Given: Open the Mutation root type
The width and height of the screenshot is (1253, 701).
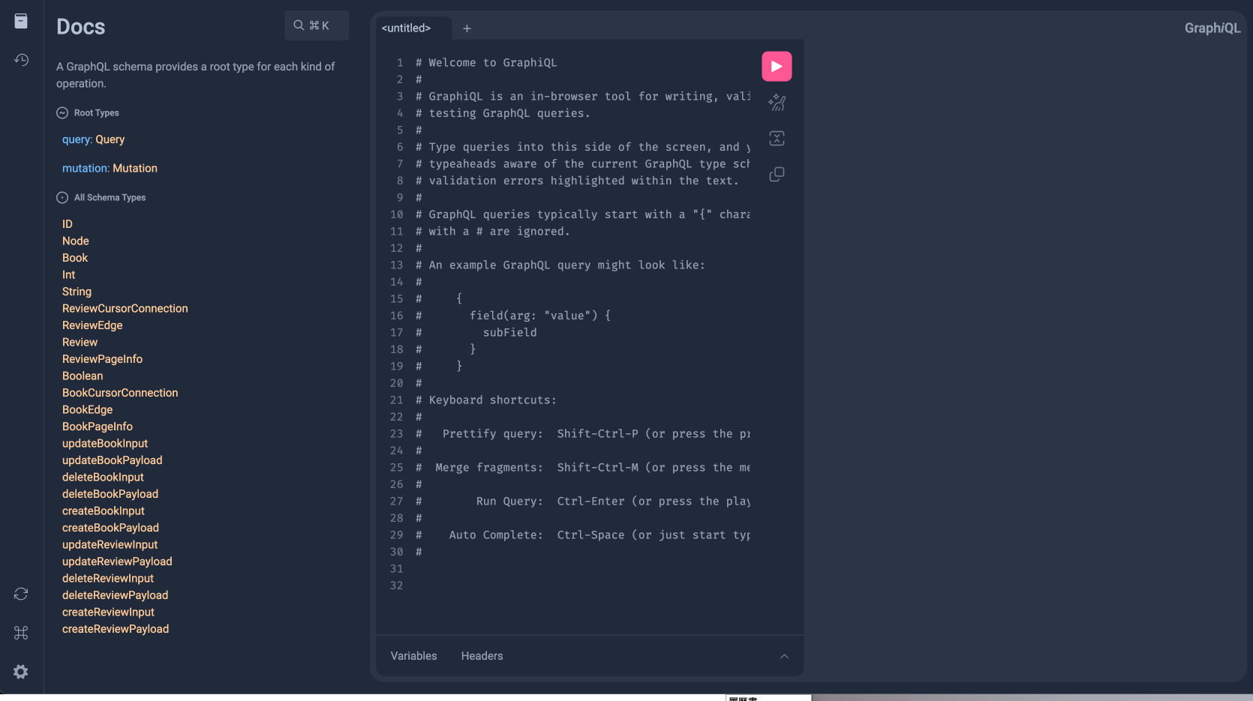Looking at the screenshot, I should click(135, 168).
